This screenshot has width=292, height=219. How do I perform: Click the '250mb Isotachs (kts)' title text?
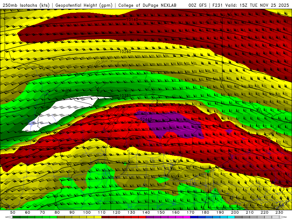click(26, 5)
